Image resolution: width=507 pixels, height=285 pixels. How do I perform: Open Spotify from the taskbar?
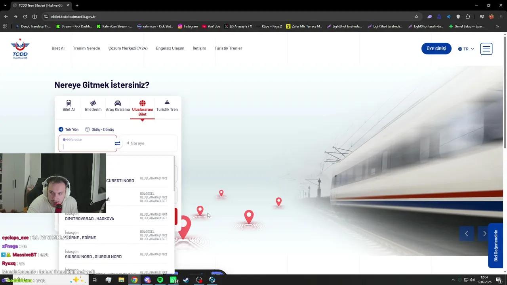click(x=160, y=280)
